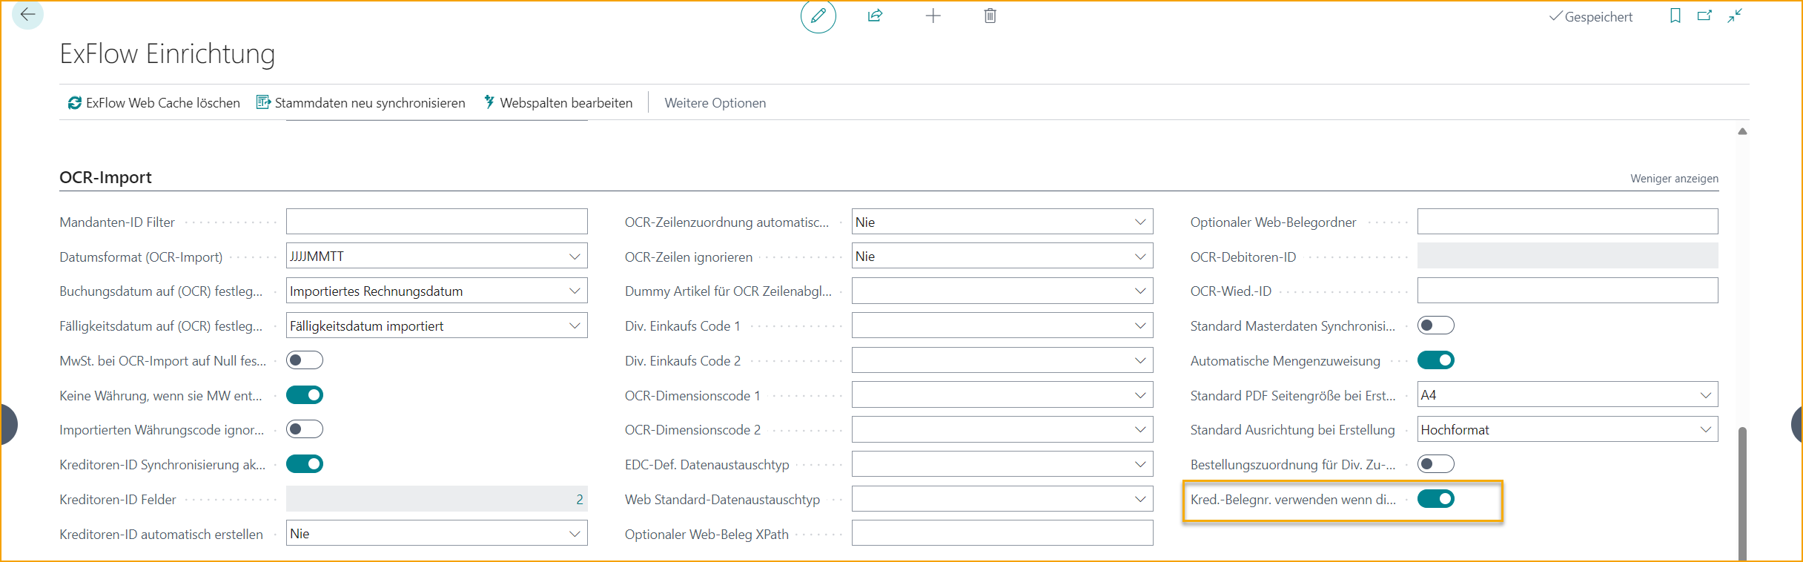This screenshot has width=1803, height=562.
Task: Click the share icon
Action: click(x=876, y=16)
